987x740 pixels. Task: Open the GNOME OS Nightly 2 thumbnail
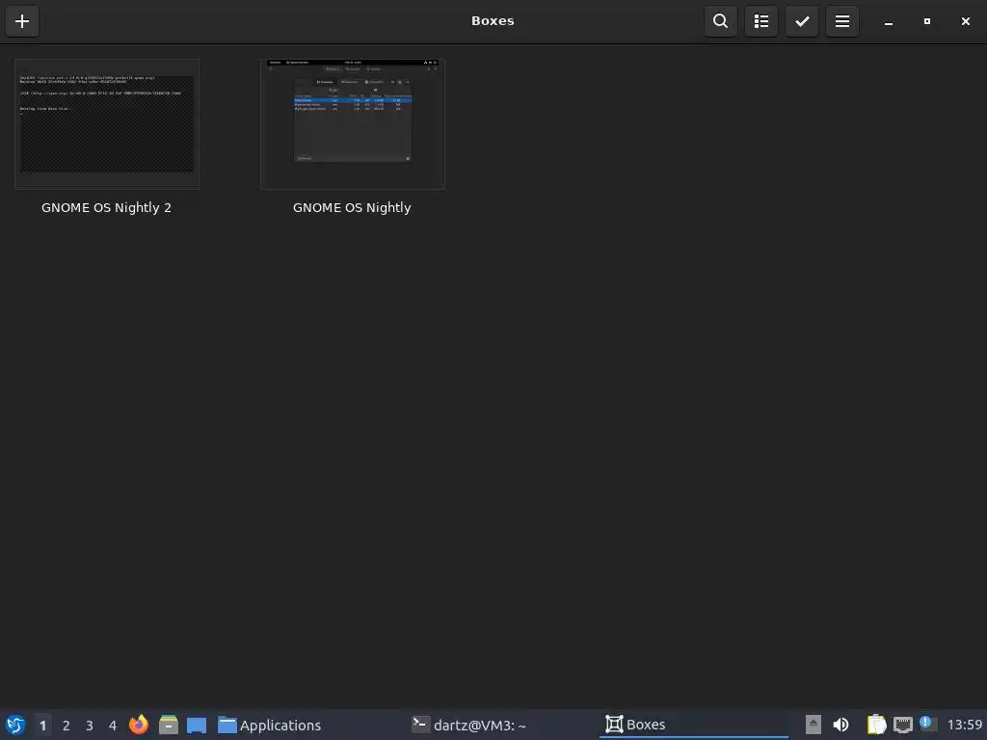[107, 124]
